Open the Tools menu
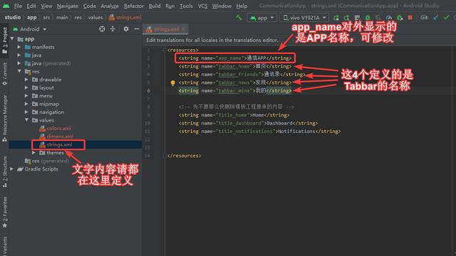 pos(186,6)
